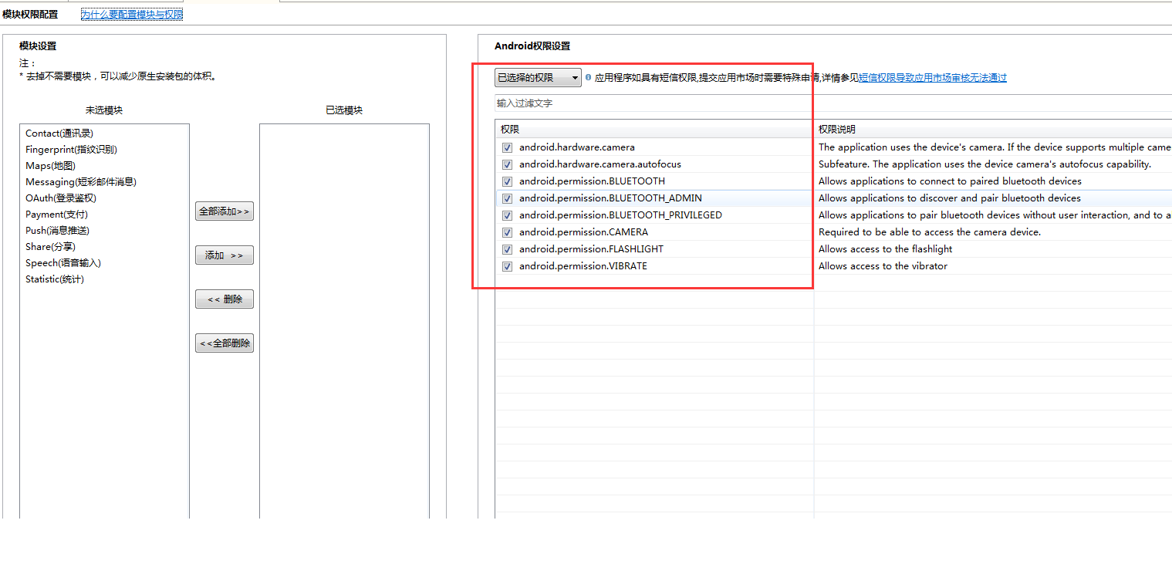The width and height of the screenshot is (1172, 571).
Task: Click the 全部添加>> button
Action: pyautogui.click(x=225, y=211)
